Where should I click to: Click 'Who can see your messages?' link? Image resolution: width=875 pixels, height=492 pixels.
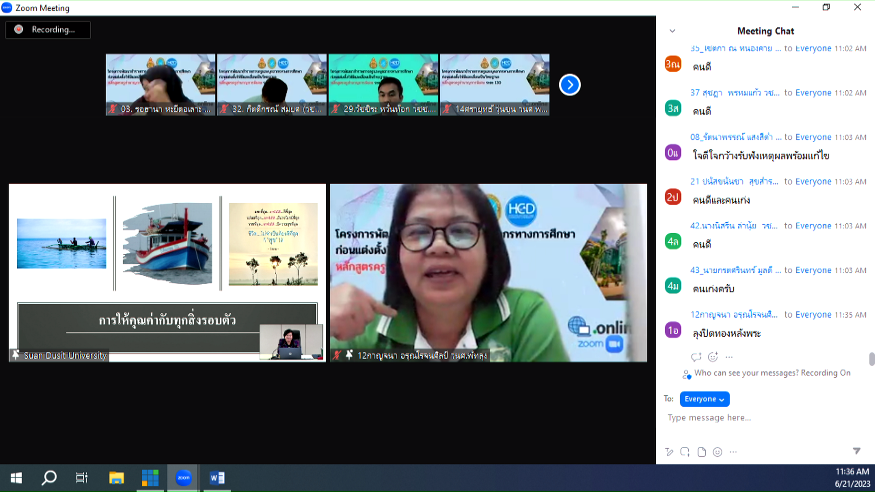pyautogui.click(x=746, y=373)
